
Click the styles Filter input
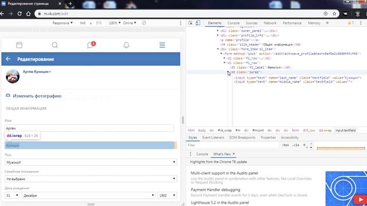(233, 145)
